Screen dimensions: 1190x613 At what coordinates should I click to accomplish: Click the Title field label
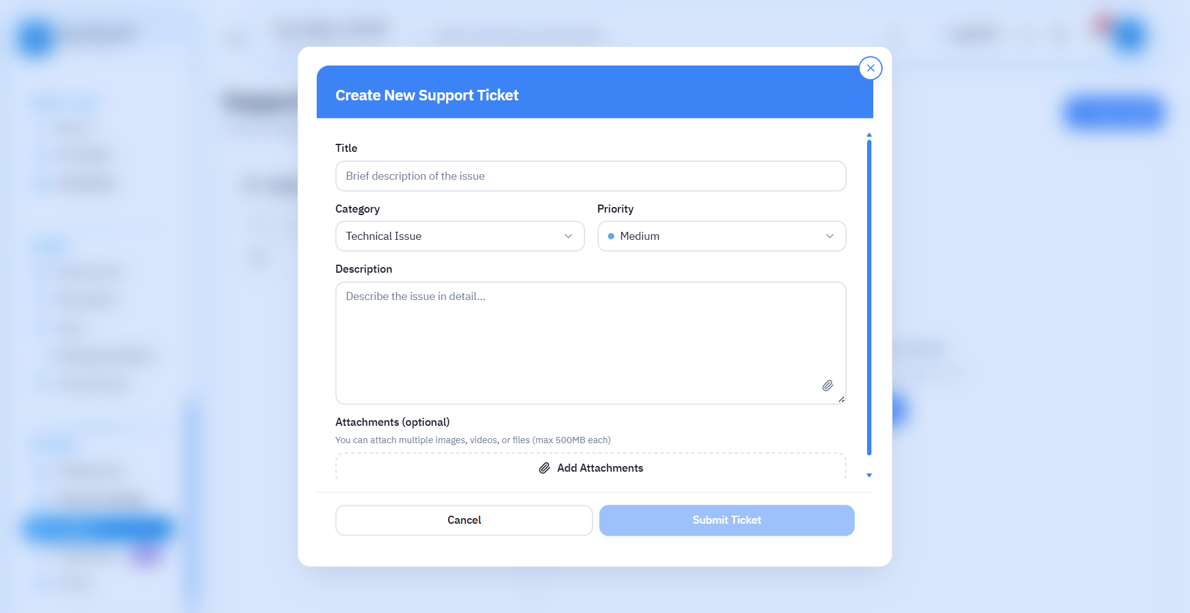click(x=346, y=148)
